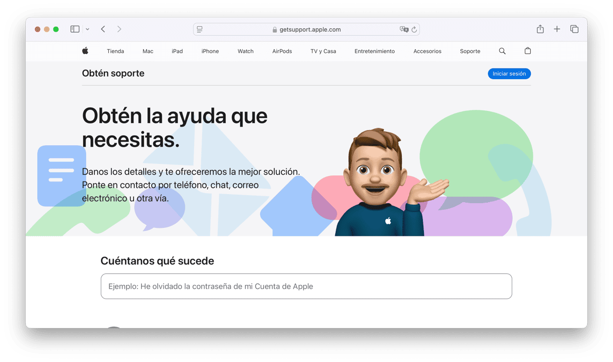Screen dimensions: 613x362
Task: Go forward with the right arrow
Action: coord(119,29)
